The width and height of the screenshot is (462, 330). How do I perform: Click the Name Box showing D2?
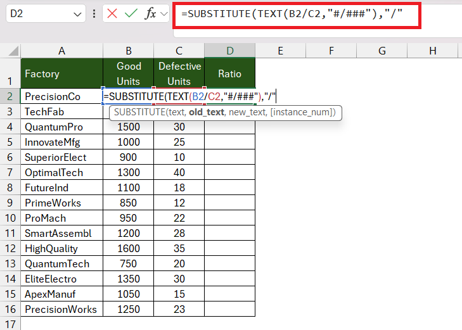(x=46, y=13)
